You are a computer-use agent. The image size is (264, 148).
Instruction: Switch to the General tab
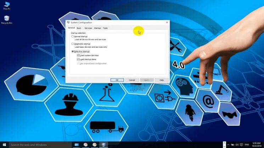[71, 28]
